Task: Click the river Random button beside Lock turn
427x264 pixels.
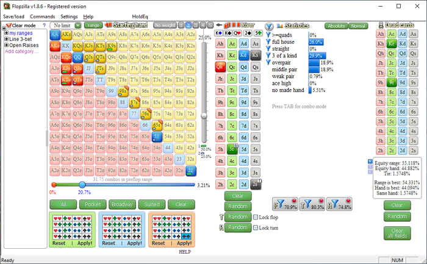Action: pyautogui.click(x=238, y=227)
